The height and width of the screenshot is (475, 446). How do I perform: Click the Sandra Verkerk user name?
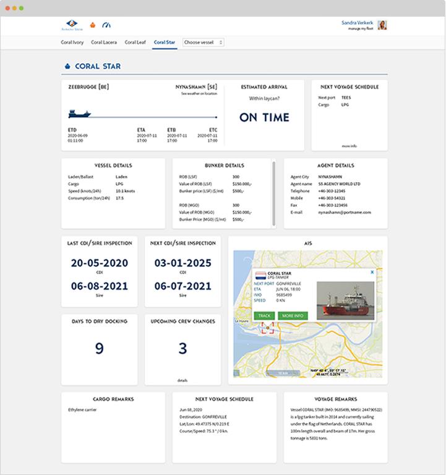358,23
